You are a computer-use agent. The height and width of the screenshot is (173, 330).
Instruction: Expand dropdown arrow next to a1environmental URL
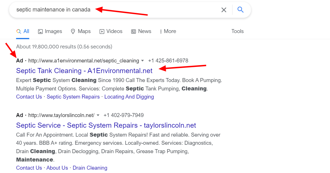point(142,61)
